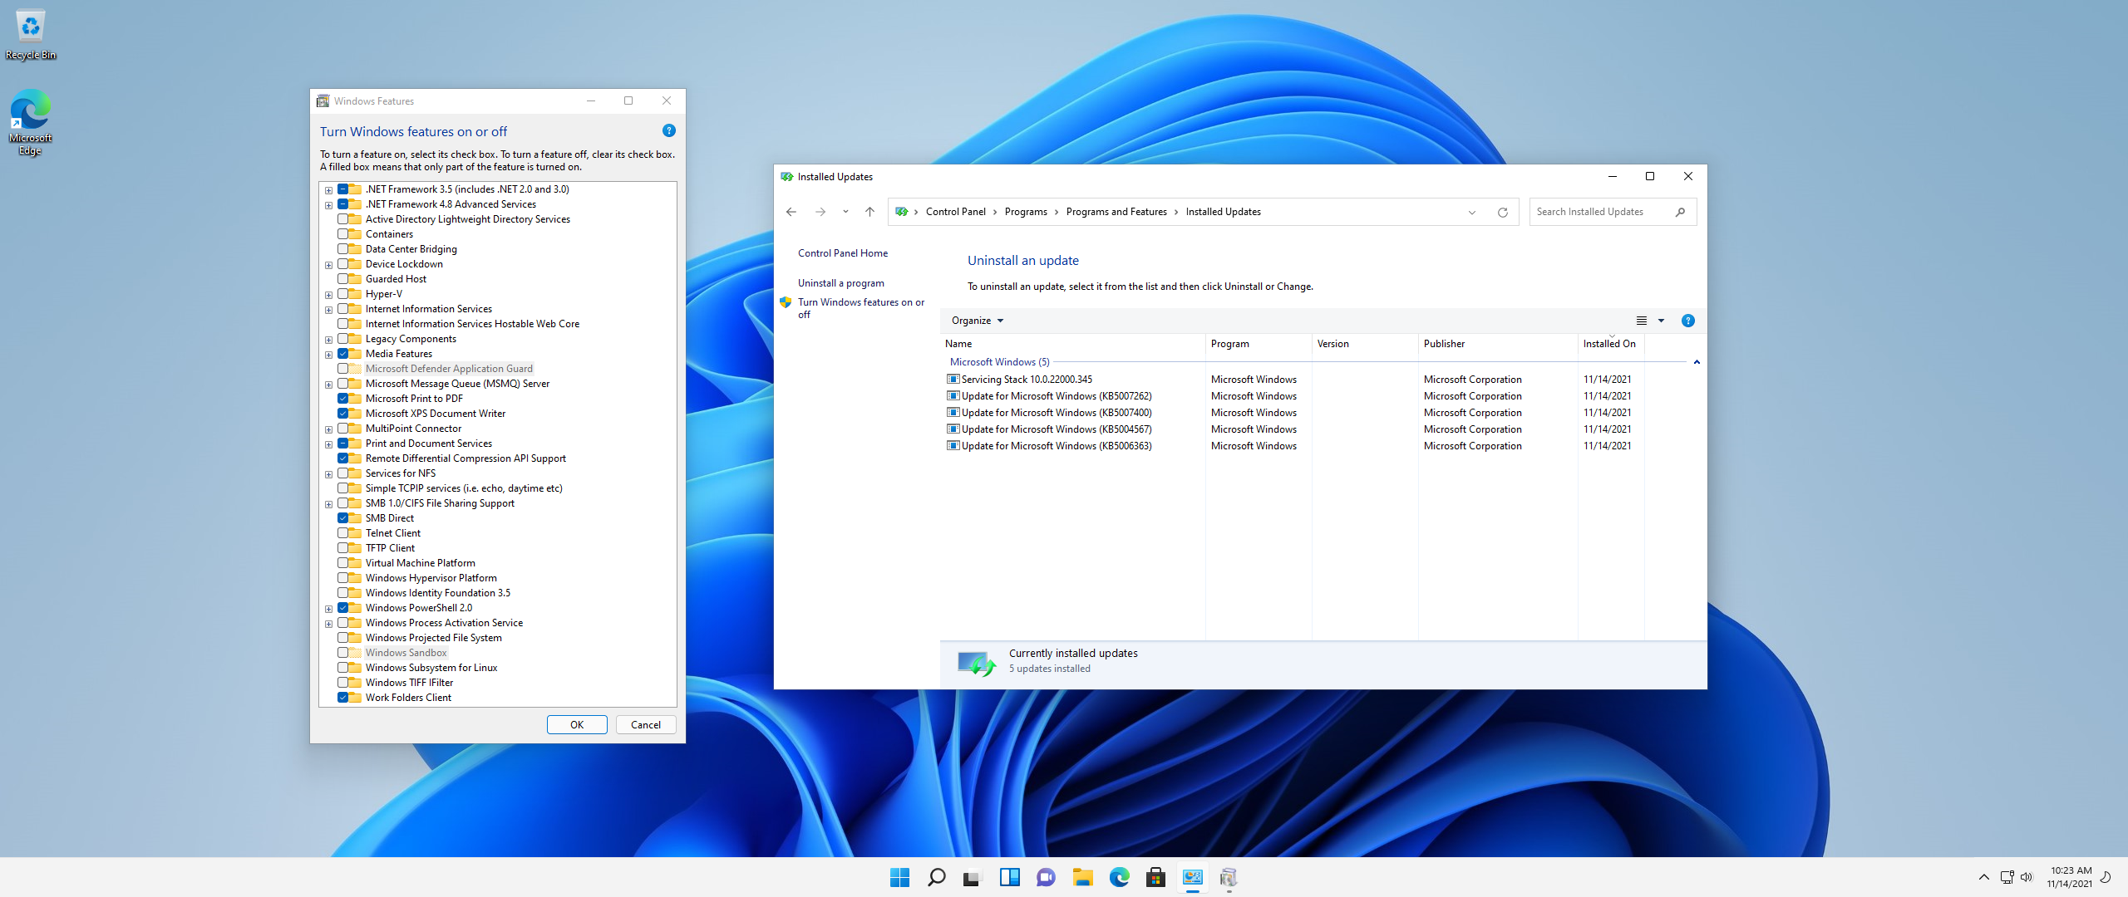Uncheck the Work Folders Client feature
The width and height of the screenshot is (2128, 897).
point(342,698)
